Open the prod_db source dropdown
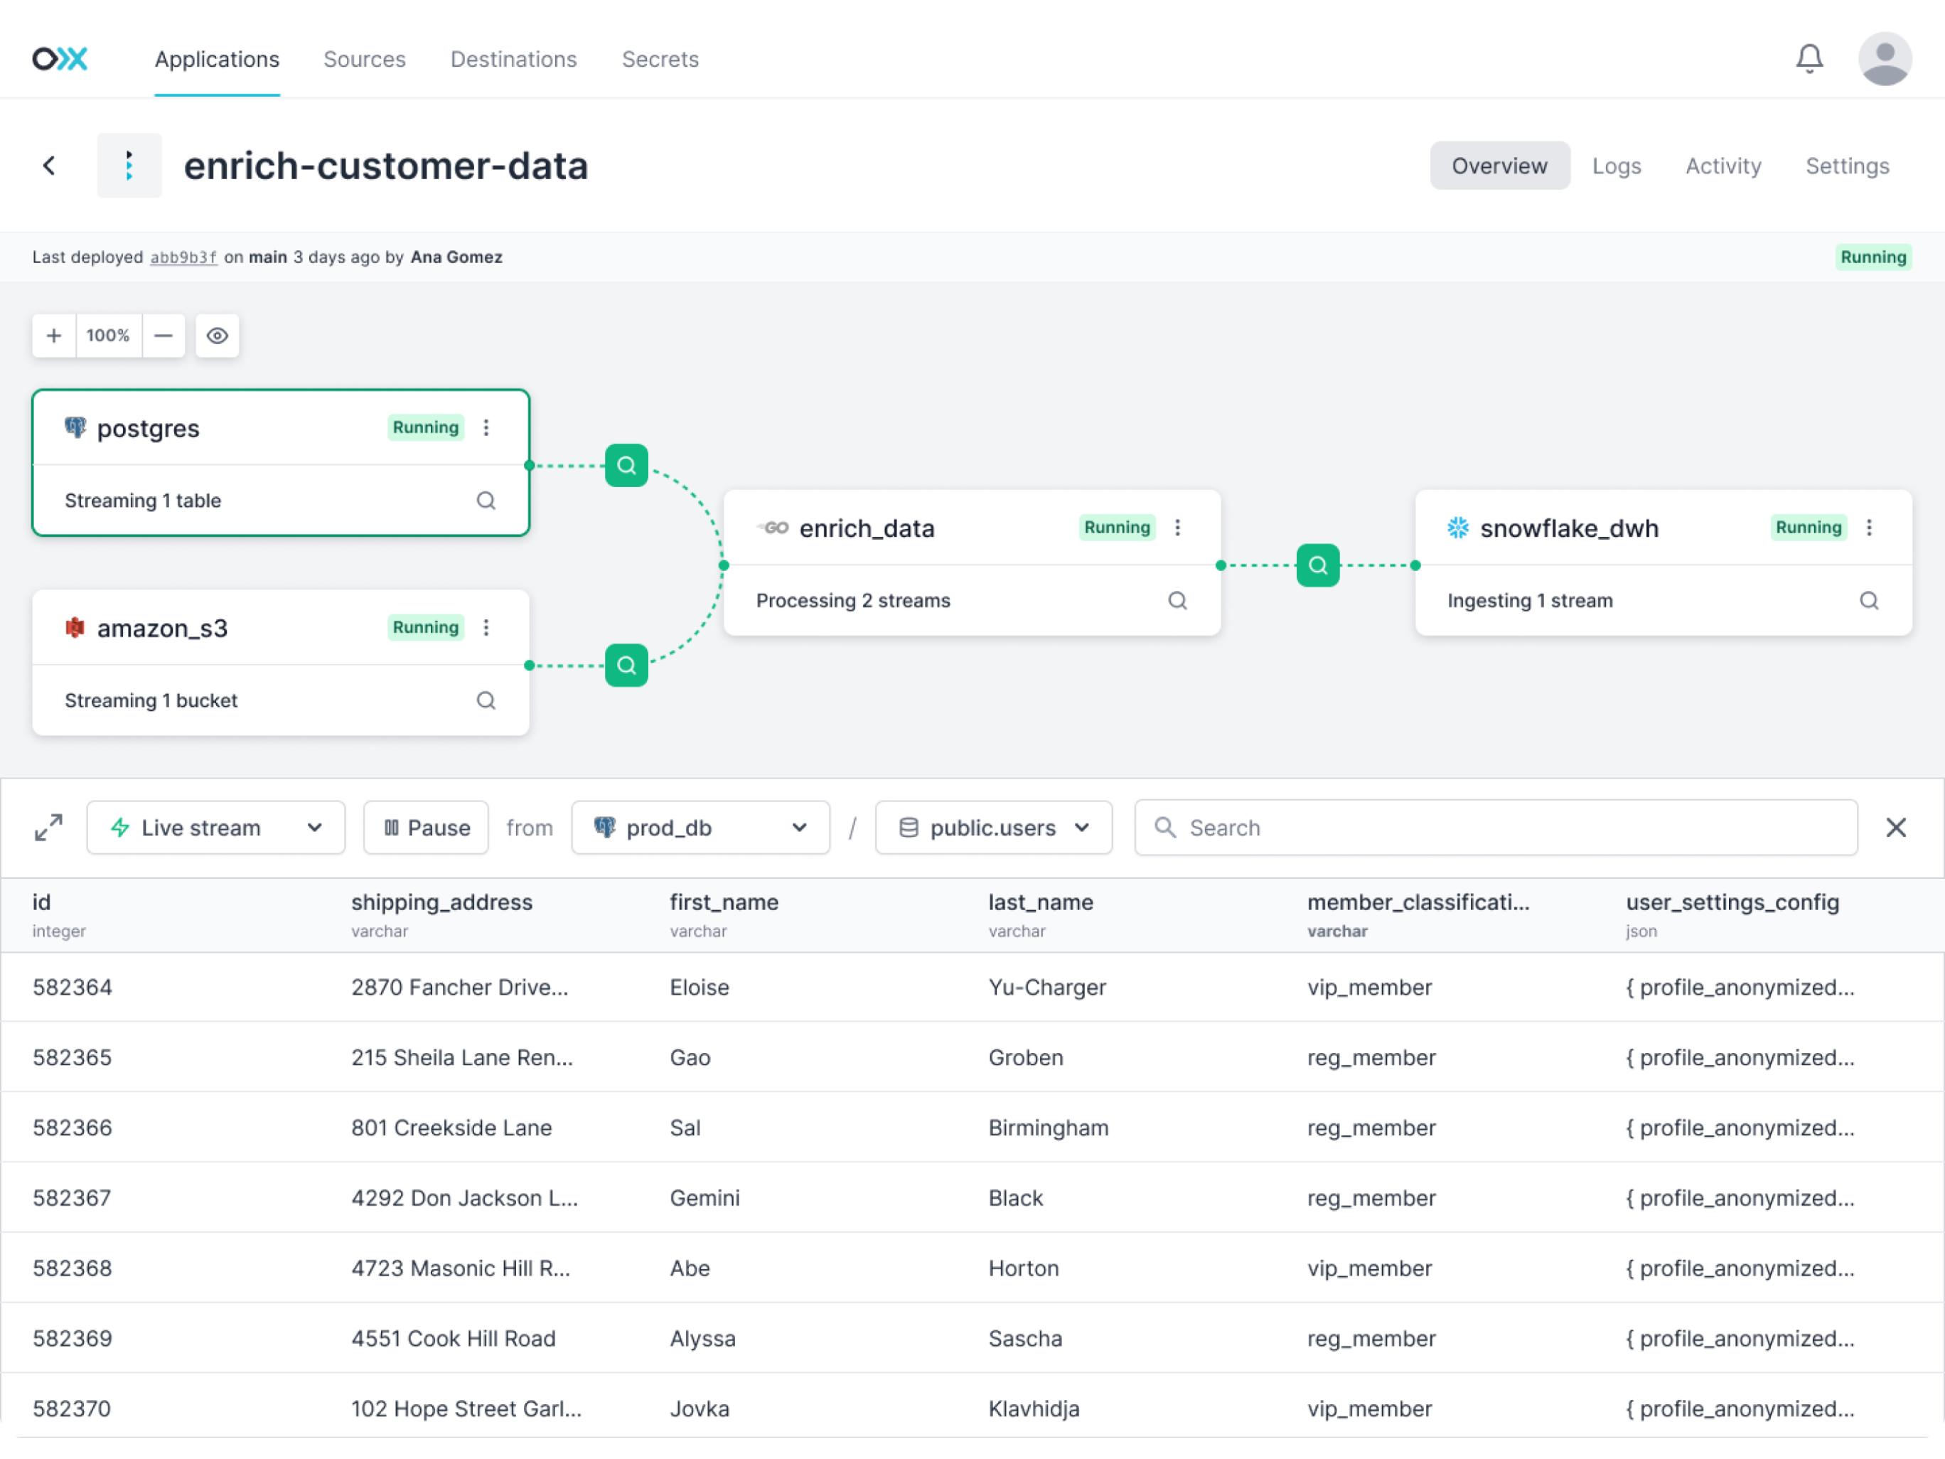This screenshot has height=1459, width=1945. coord(700,827)
